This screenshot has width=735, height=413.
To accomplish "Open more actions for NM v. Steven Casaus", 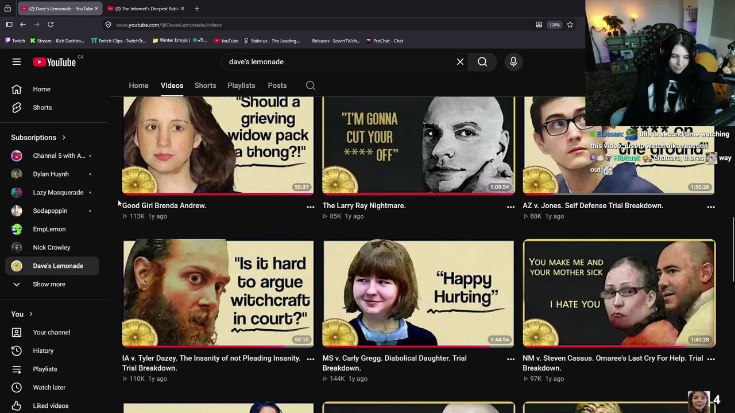I will pyautogui.click(x=711, y=359).
